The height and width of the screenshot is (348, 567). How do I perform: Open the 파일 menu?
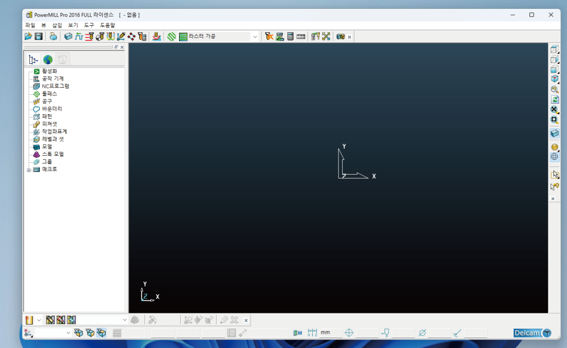click(x=30, y=25)
